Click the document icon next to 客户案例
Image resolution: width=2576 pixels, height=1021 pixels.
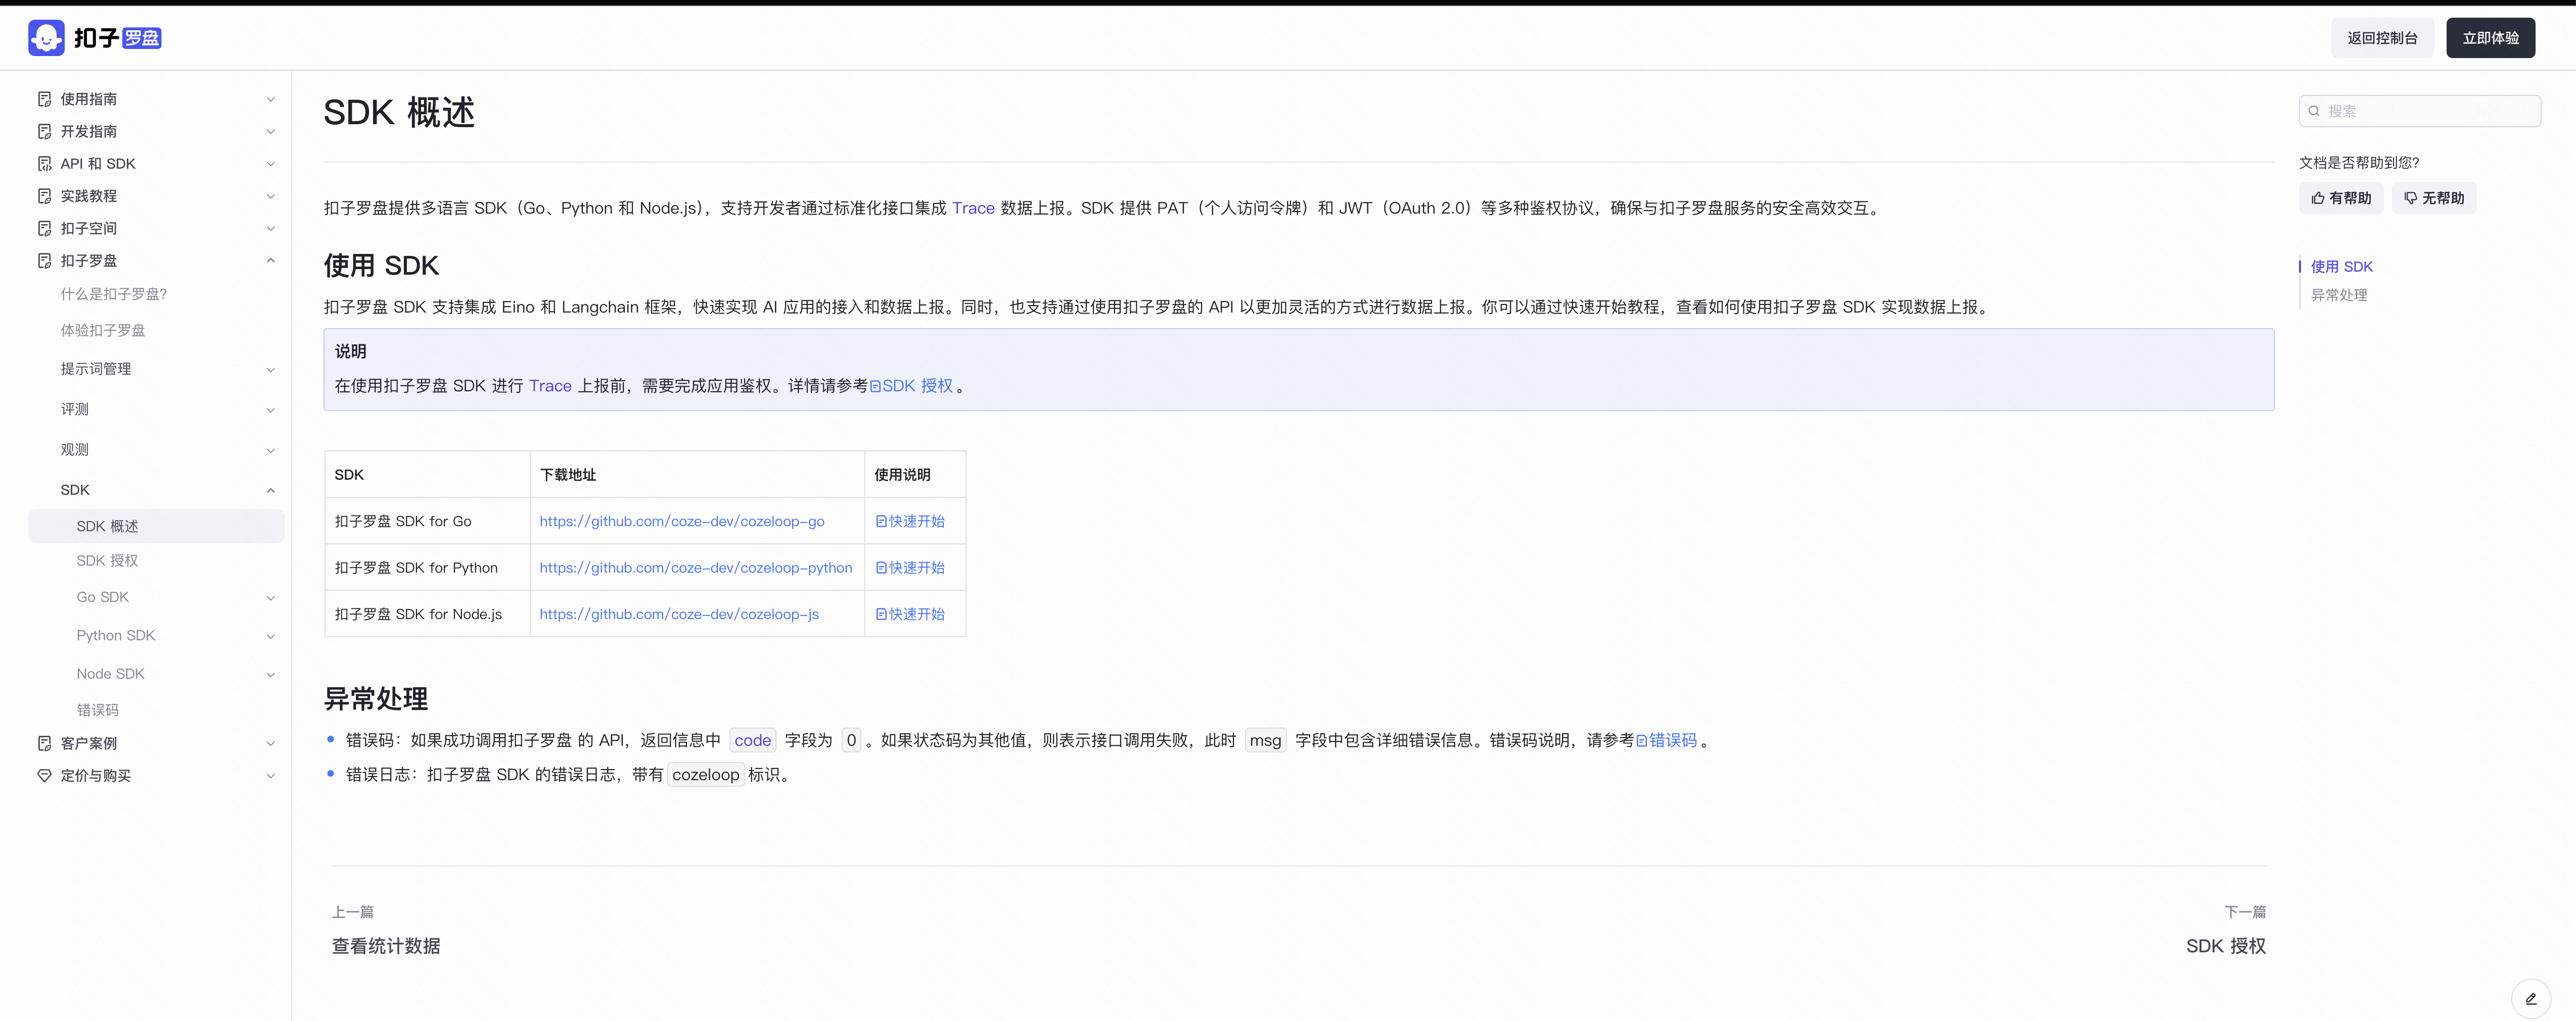(x=44, y=743)
